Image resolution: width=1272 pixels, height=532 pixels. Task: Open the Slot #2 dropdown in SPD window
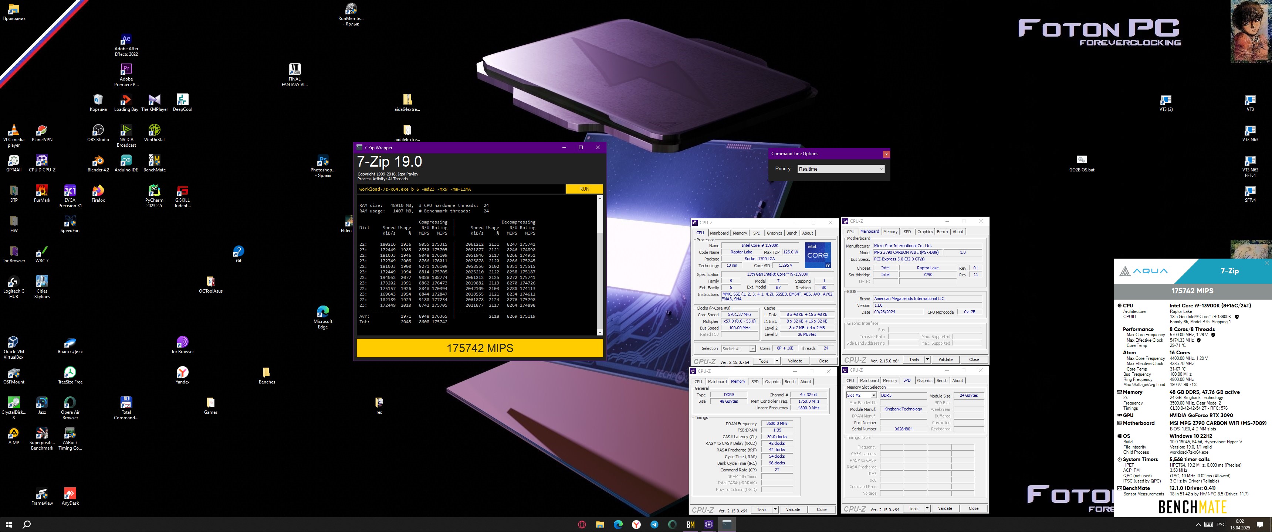[861, 395]
